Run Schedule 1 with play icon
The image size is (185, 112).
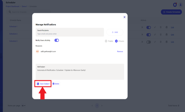[142, 27]
